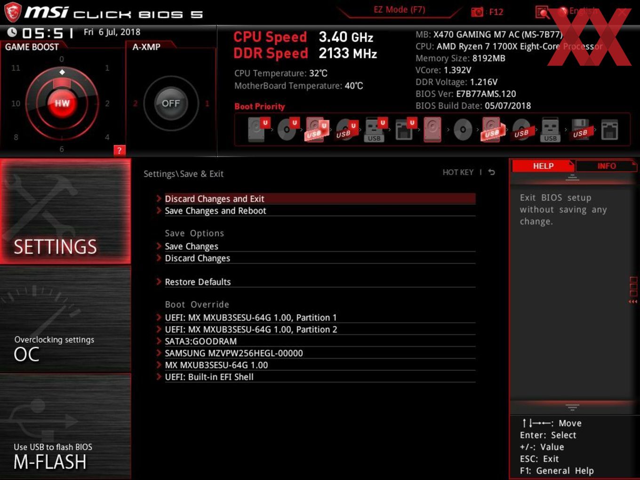This screenshot has width=640, height=480.
Task: Click the chevron beside Save Changes and Reboot
Action: (x=159, y=210)
